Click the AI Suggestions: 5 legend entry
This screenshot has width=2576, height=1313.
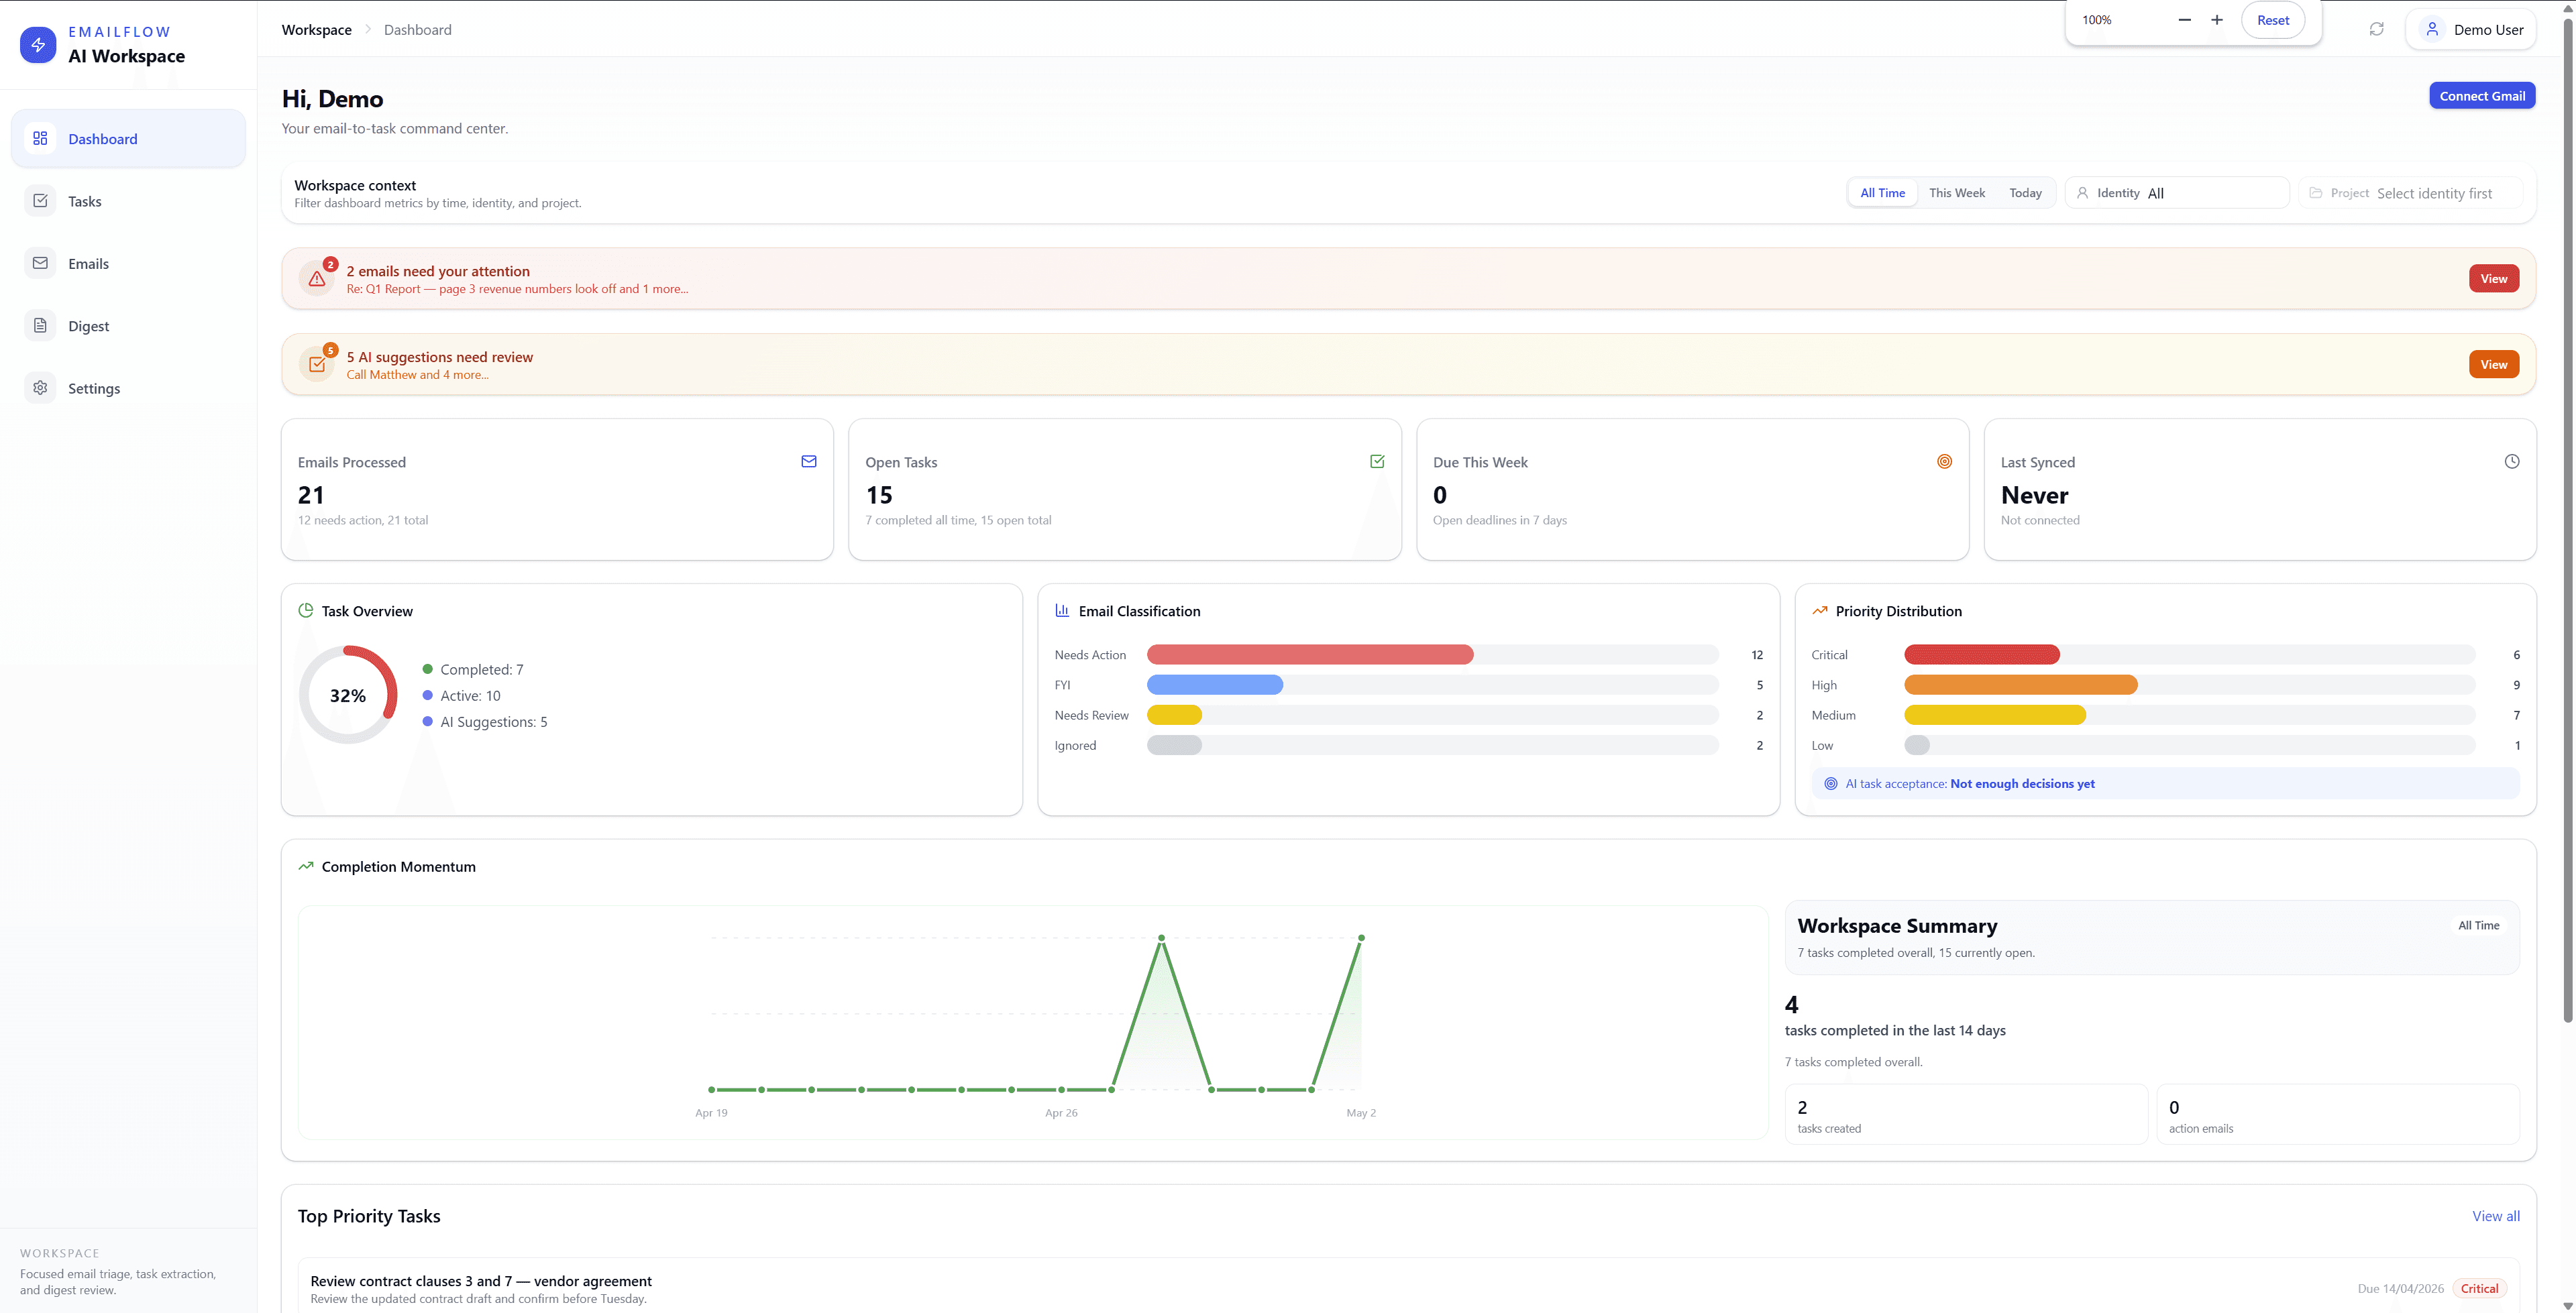click(x=485, y=722)
